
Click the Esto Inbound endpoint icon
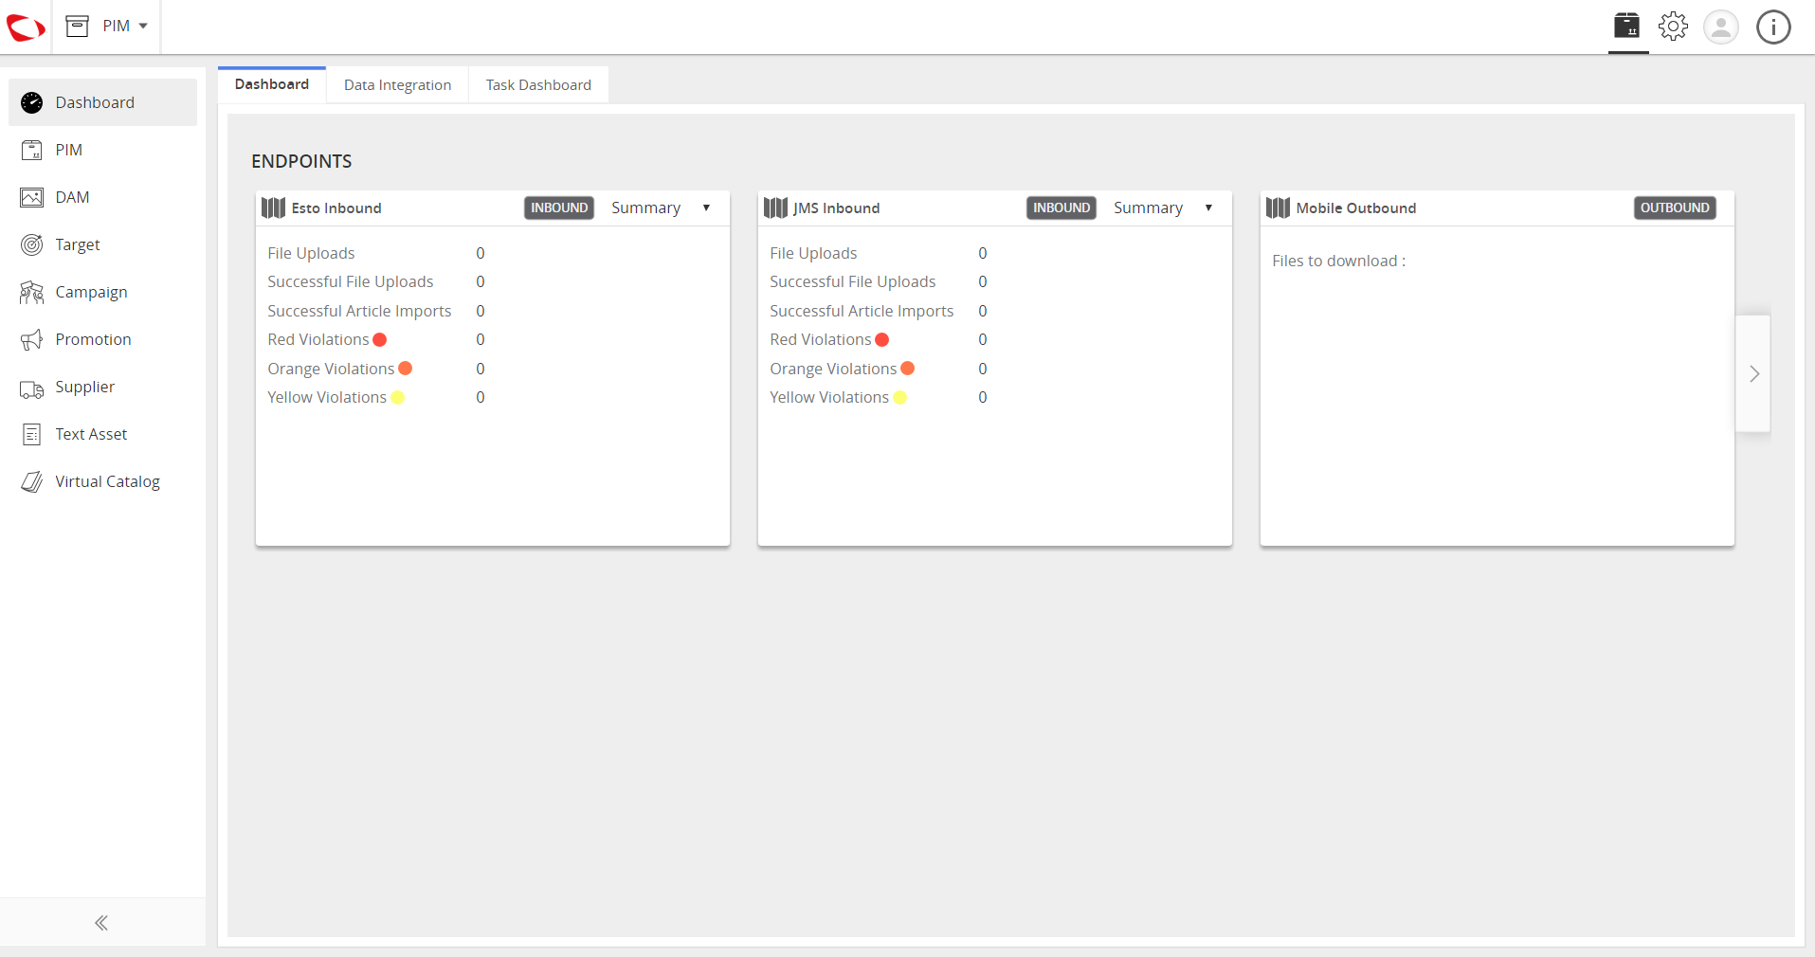(273, 208)
